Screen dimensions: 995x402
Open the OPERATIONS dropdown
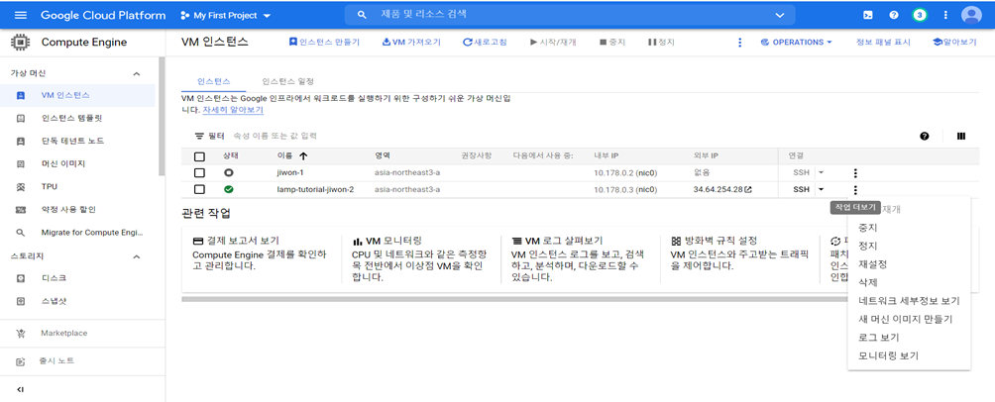click(x=796, y=43)
